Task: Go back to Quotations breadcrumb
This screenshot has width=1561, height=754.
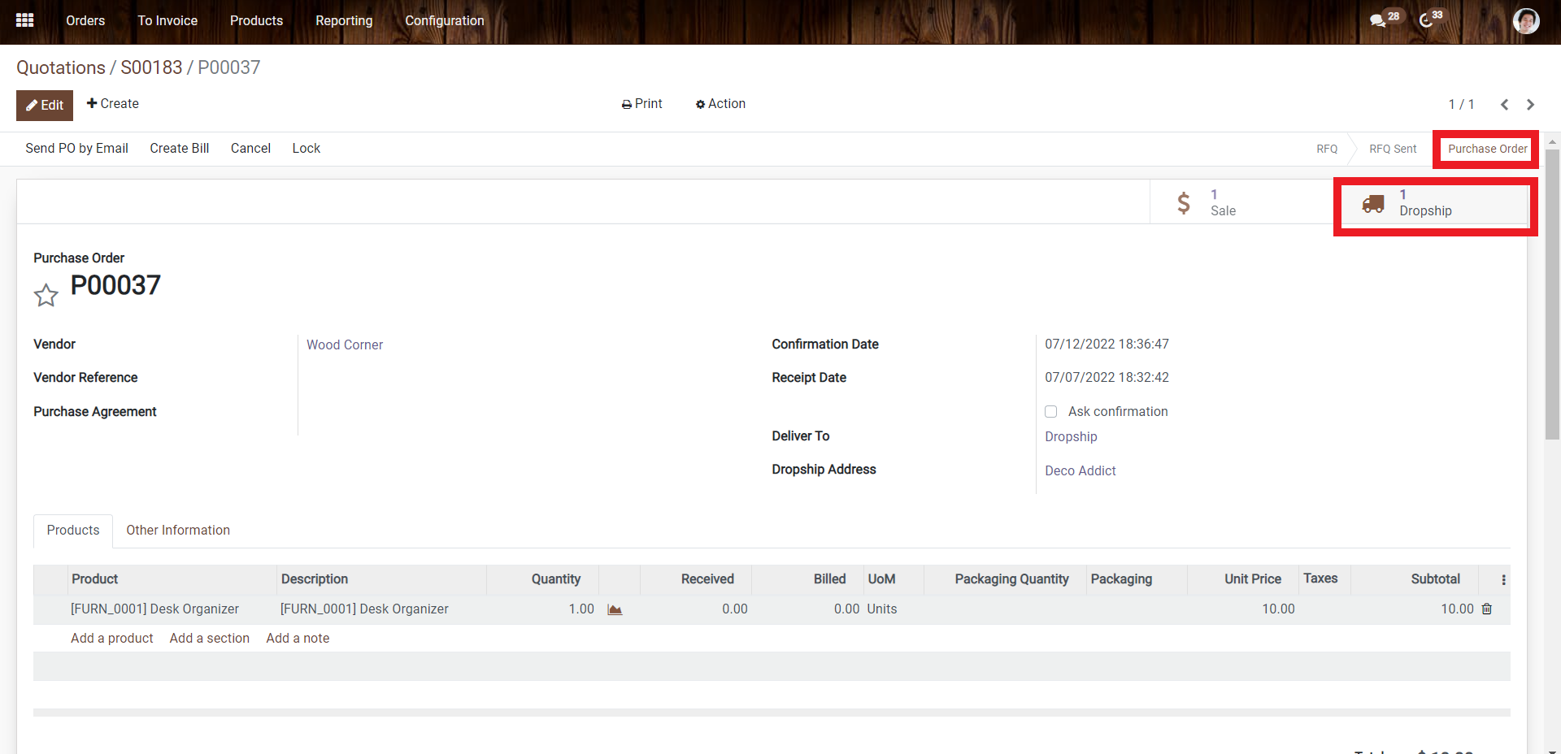Action: click(61, 67)
